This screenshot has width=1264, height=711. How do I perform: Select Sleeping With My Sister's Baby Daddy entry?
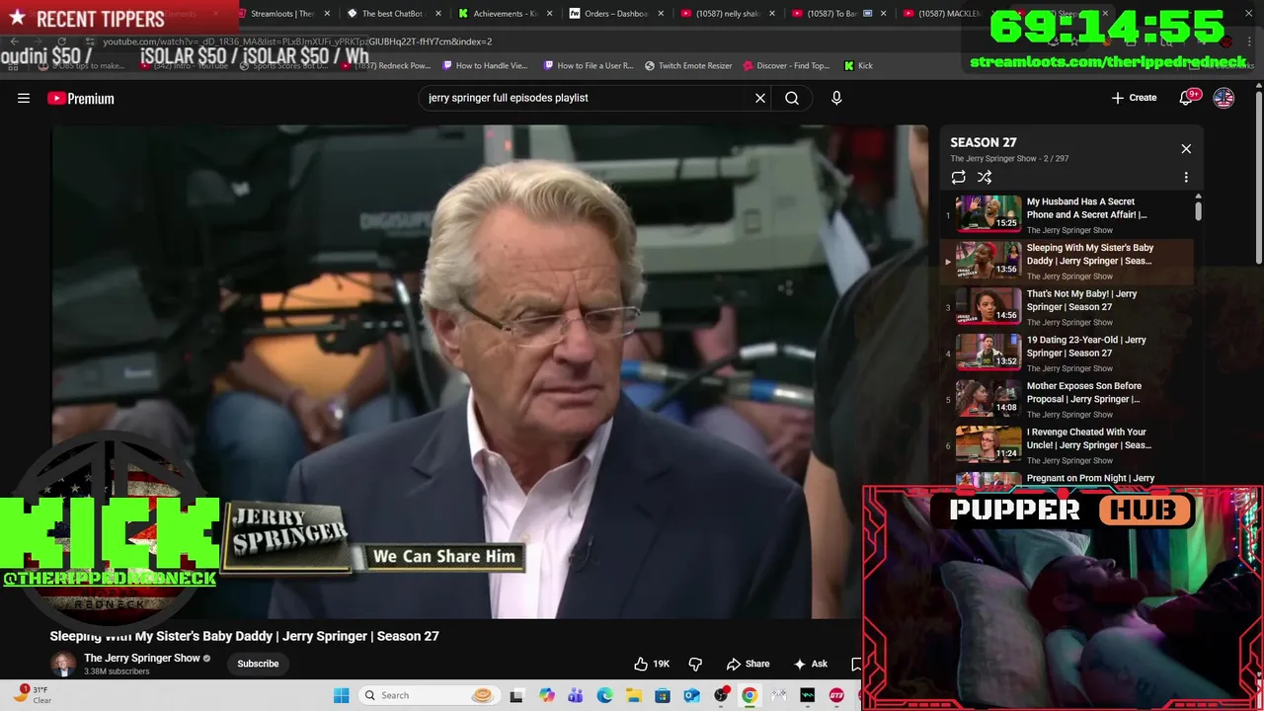(1066, 261)
